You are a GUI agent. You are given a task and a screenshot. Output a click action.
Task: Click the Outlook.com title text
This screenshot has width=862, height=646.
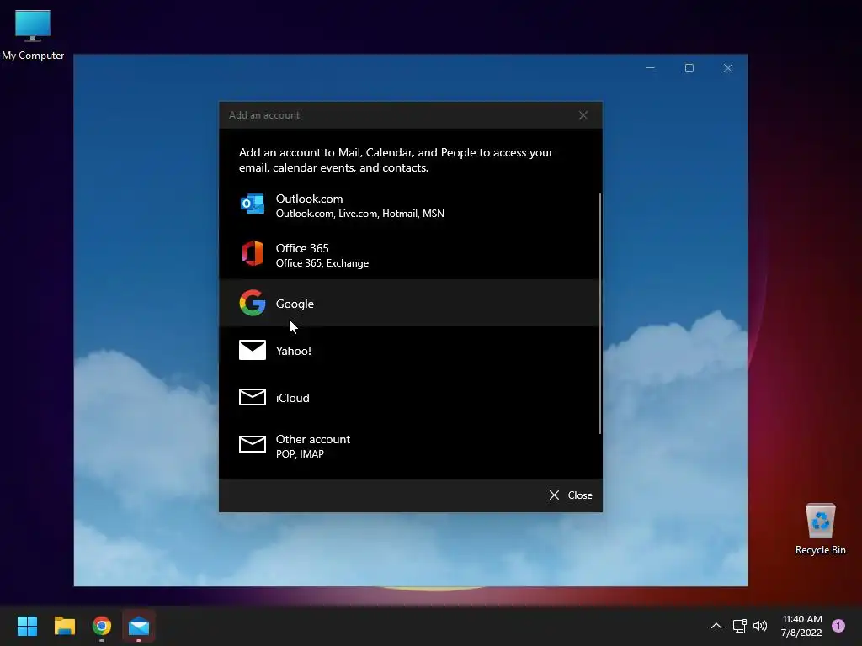coord(309,199)
